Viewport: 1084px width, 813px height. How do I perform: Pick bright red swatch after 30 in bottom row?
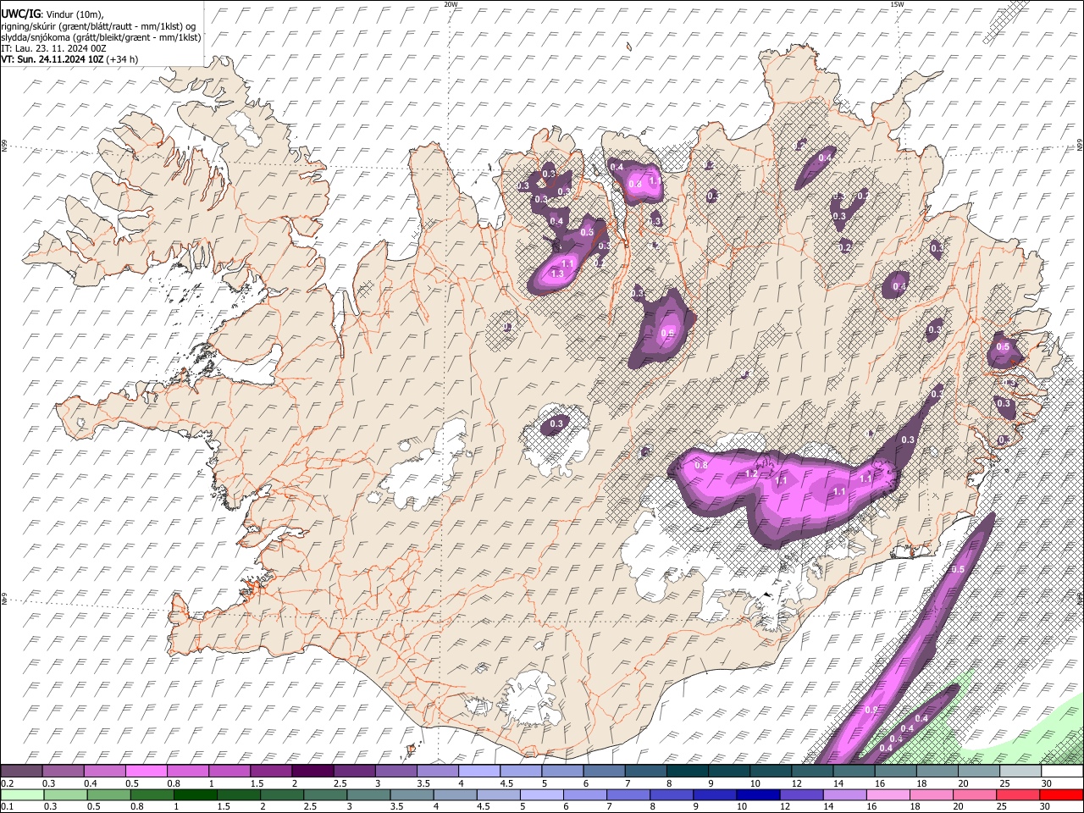coord(1060,794)
